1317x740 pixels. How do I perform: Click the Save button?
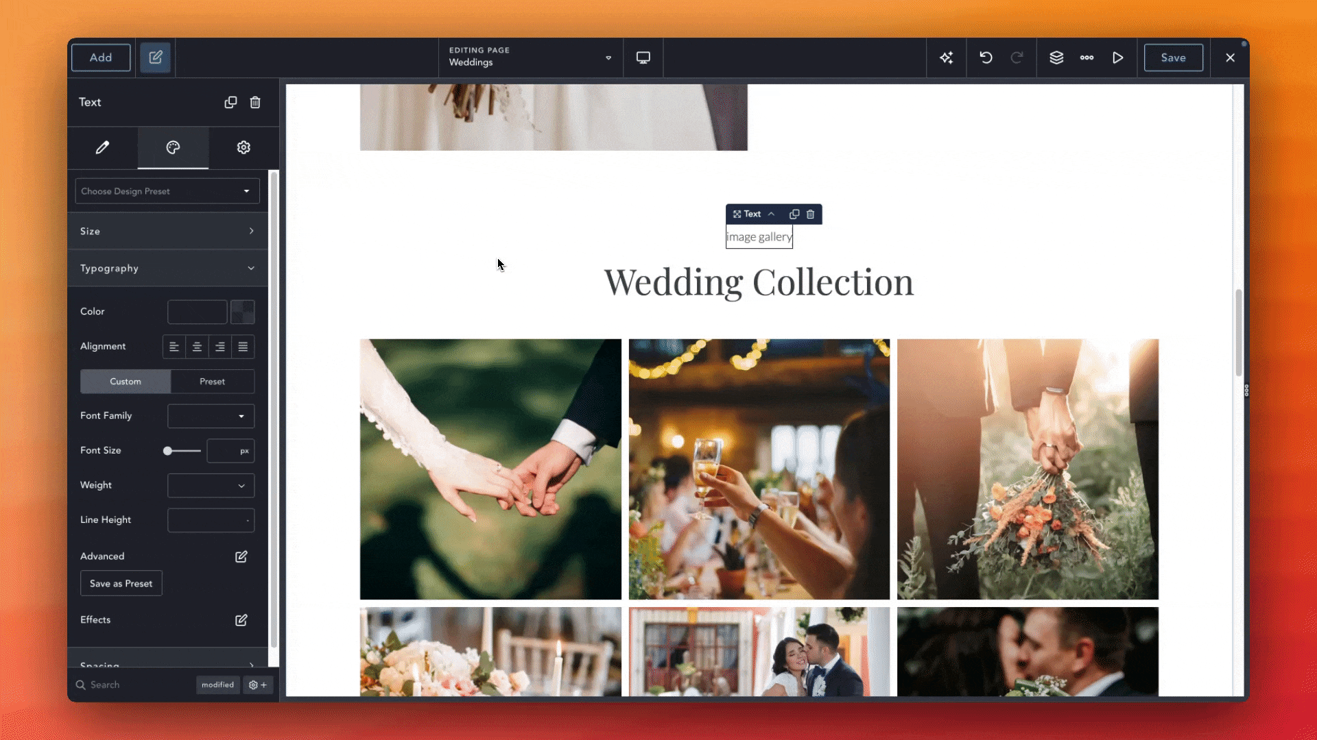1173,58
